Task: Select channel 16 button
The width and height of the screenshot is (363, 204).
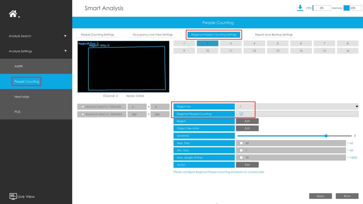Action: click(x=348, y=51)
